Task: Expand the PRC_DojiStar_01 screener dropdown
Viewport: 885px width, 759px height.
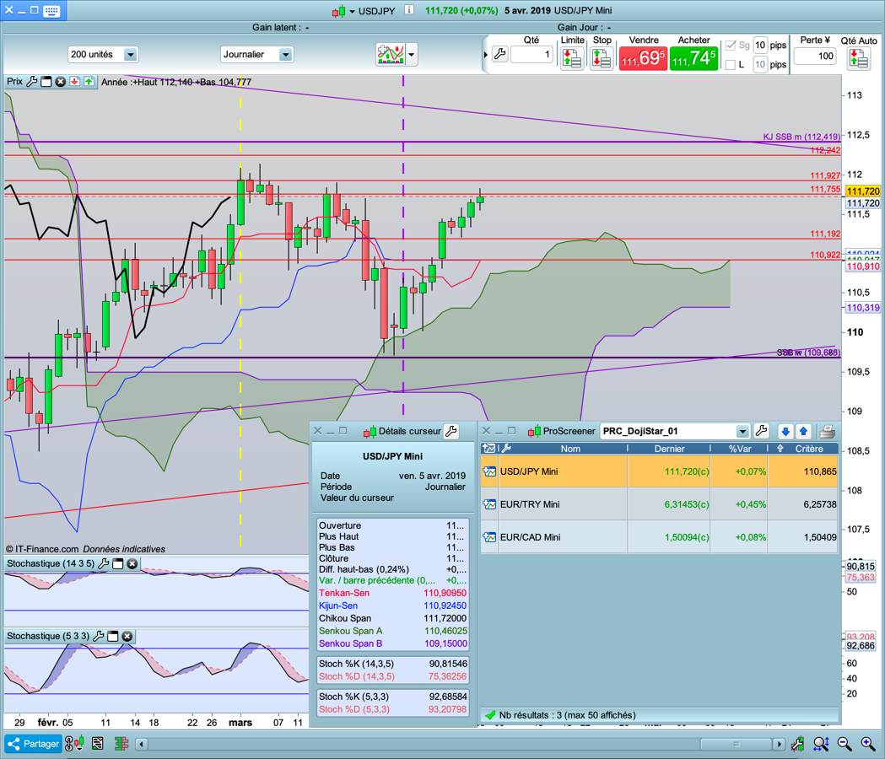Action: pyautogui.click(x=742, y=431)
